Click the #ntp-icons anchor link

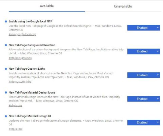pos(15,105)
